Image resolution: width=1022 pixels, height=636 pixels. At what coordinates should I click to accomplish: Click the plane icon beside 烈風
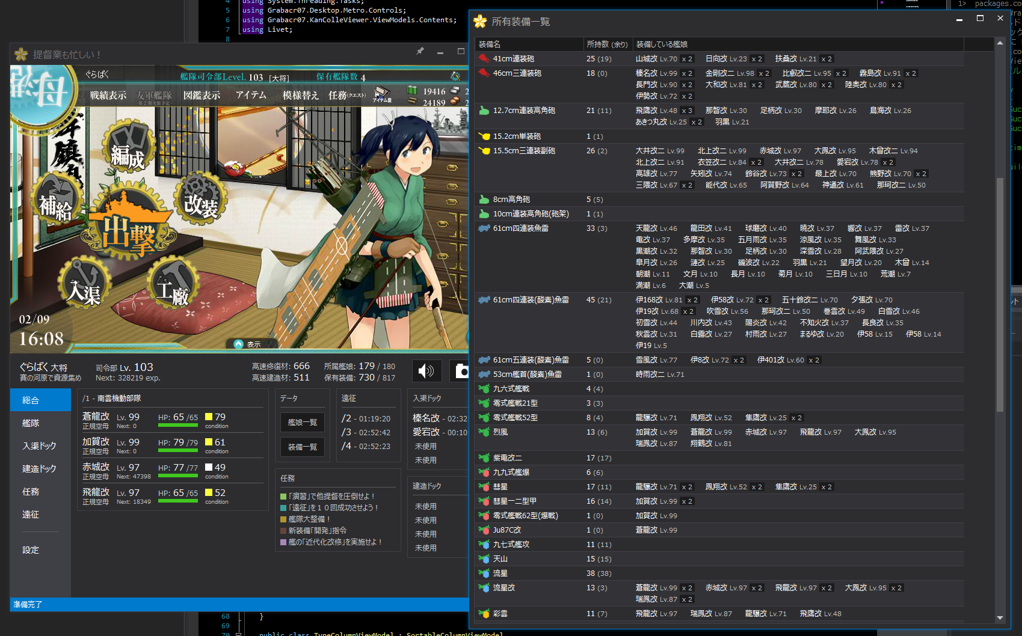pyautogui.click(x=484, y=432)
